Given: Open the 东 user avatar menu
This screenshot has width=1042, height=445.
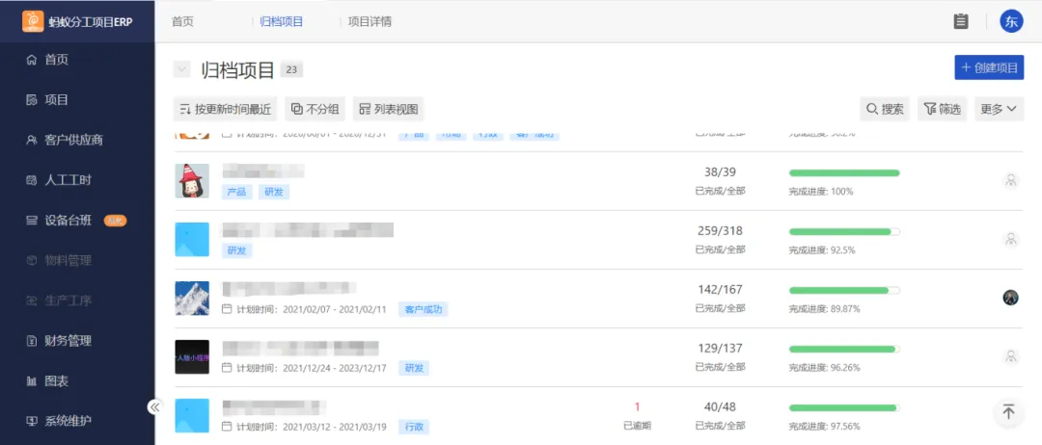Looking at the screenshot, I should point(1011,20).
